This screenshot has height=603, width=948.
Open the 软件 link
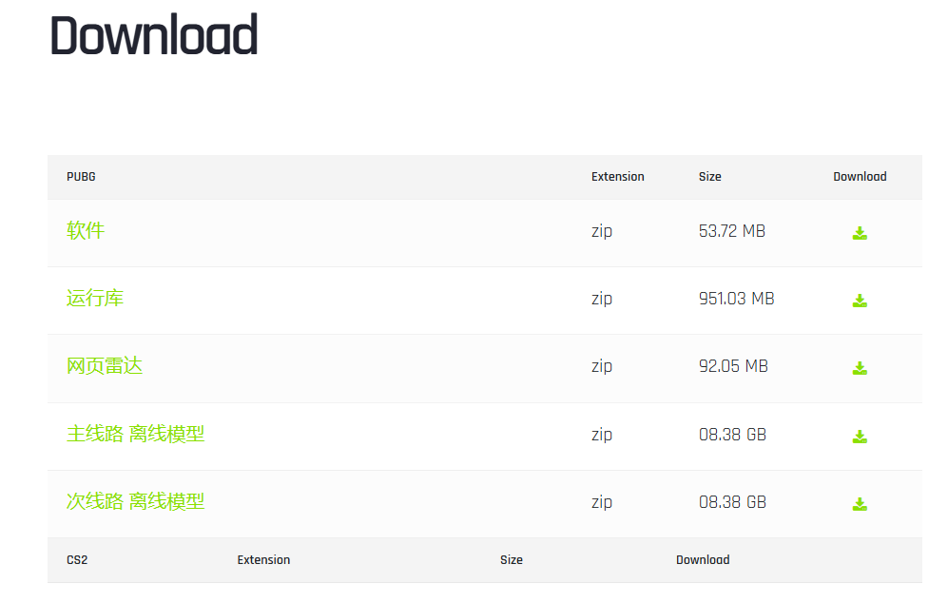click(x=86, y=230)
